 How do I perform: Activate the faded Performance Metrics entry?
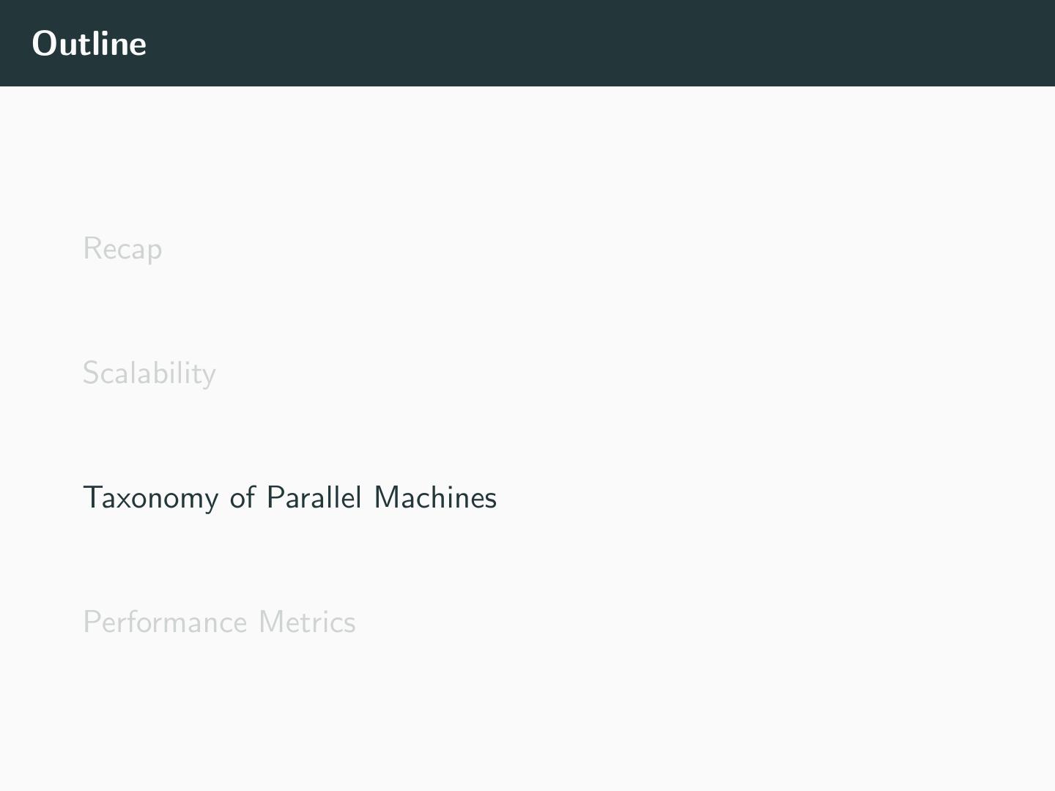pyautogui.click(x=219, y=623)
